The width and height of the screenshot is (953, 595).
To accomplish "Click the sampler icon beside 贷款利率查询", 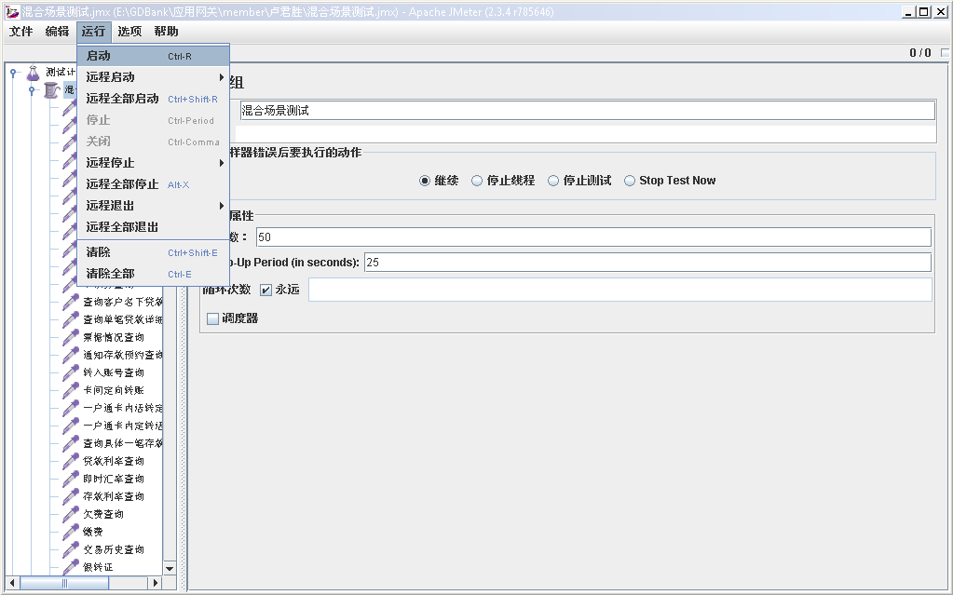I will pos(71,461).
